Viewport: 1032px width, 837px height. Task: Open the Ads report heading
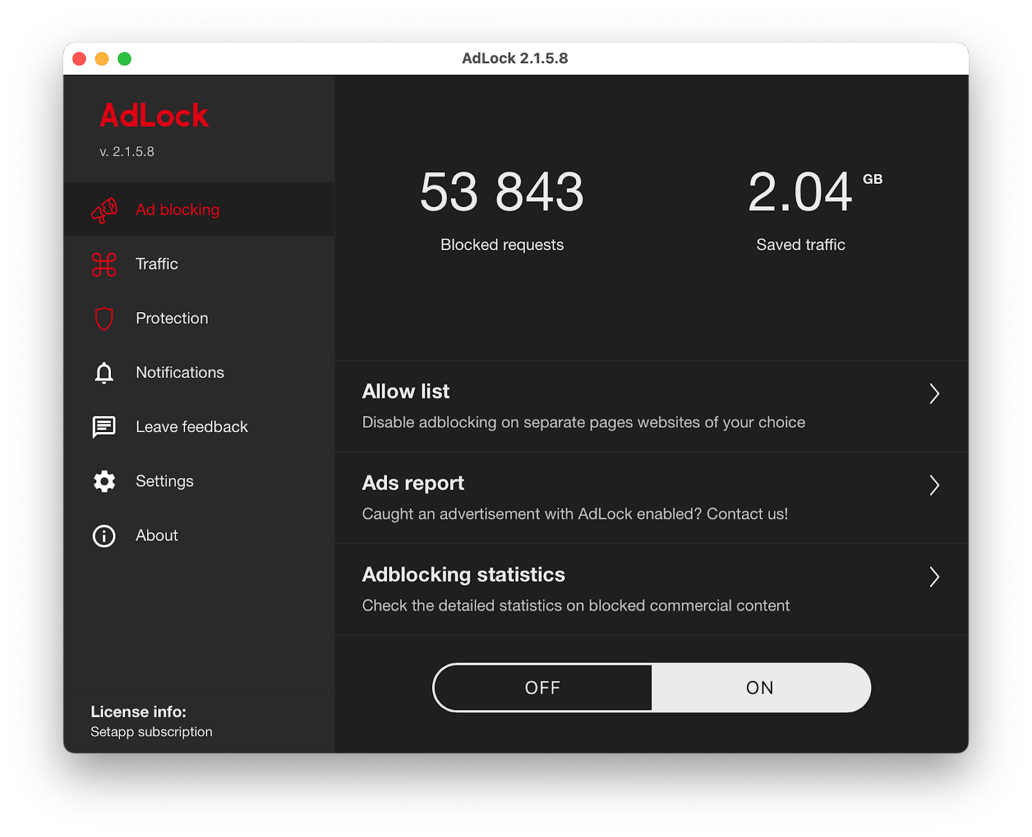(413, 483)
